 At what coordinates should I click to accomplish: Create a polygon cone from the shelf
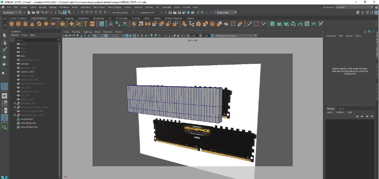pos(32,24)
